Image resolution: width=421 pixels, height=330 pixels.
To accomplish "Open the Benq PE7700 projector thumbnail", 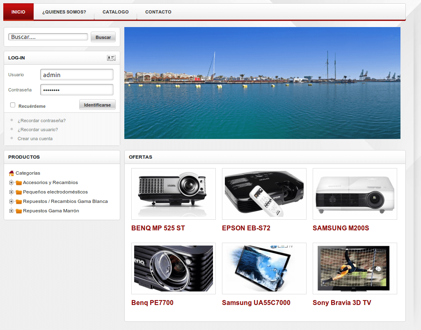I will (x=174, y=268).
